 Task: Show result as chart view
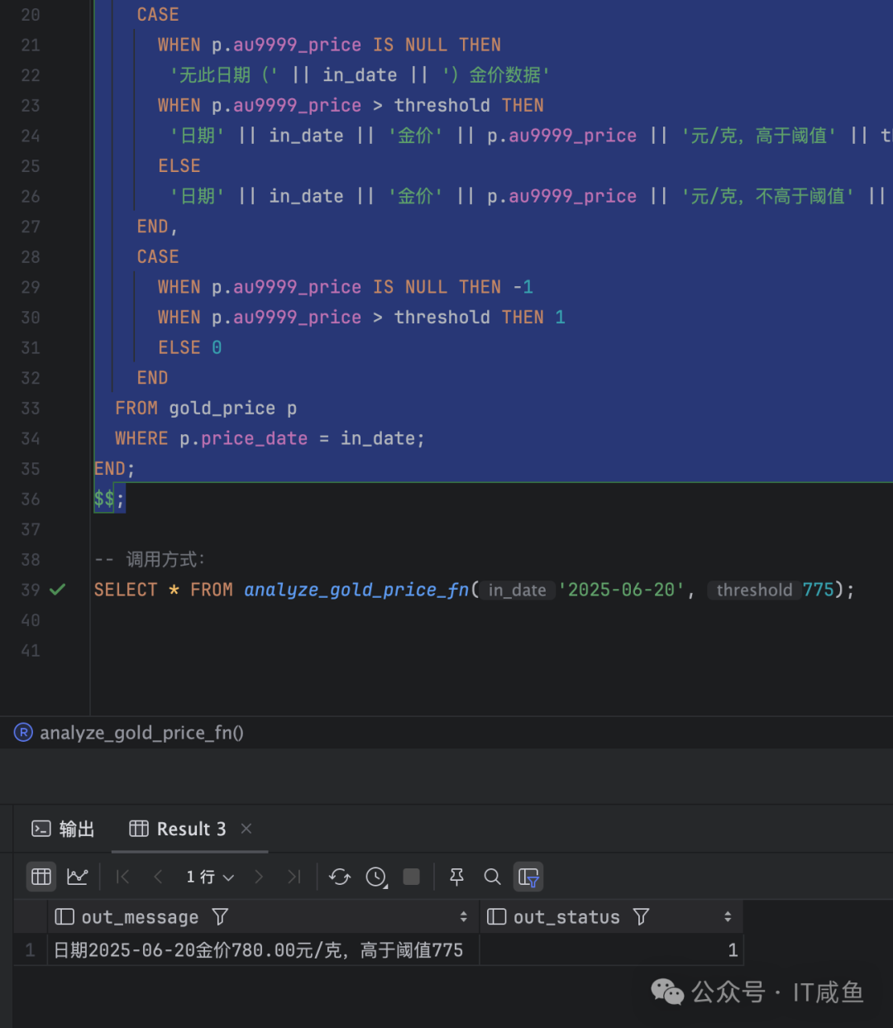click(78, 877)
